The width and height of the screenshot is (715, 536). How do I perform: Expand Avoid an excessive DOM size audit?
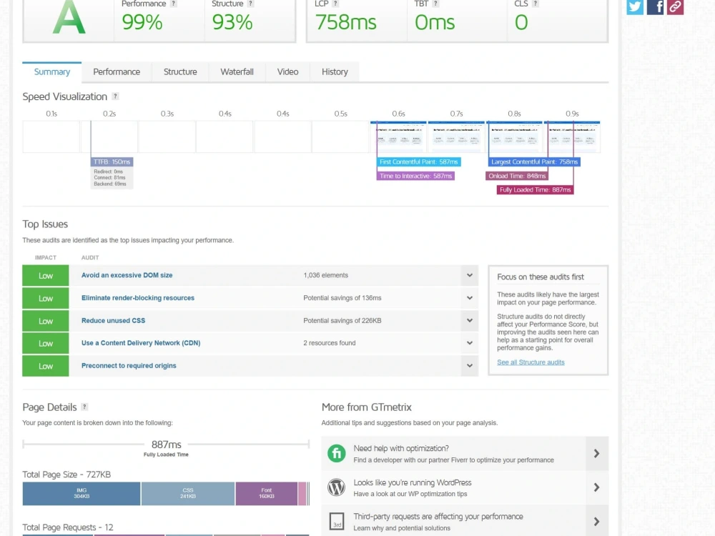469,275
